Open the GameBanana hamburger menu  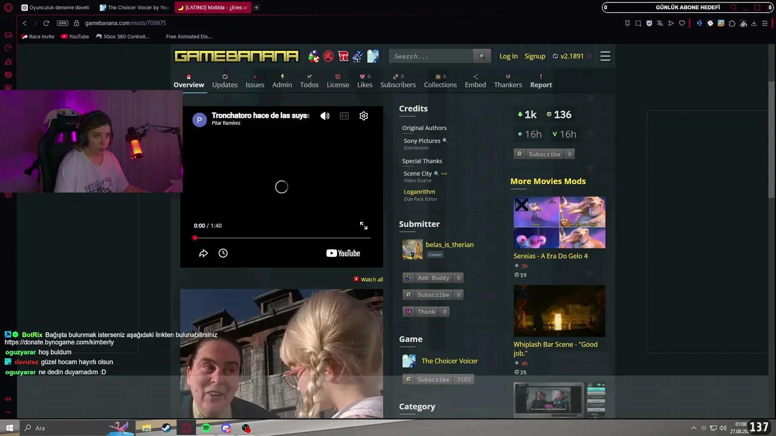[x=605, y=56]
